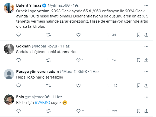The image size is (156, 117).
Task: Reply to Gökhan's comment
Action: [18, 60]
